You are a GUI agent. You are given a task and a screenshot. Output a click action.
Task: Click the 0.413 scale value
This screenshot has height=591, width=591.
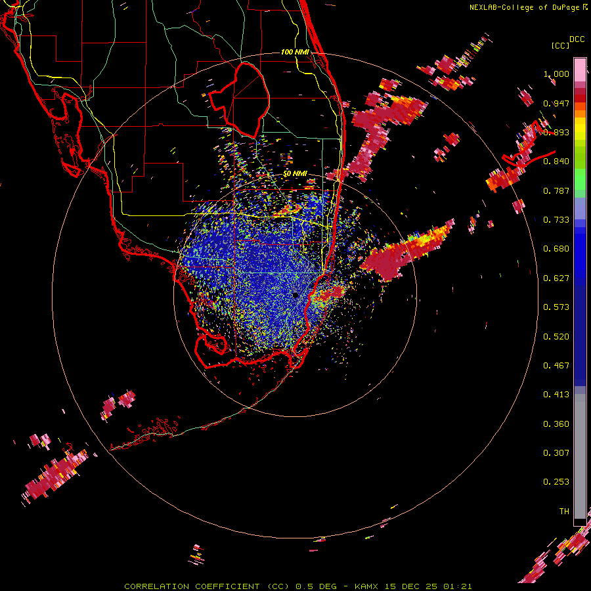click(x=556, y=395)
